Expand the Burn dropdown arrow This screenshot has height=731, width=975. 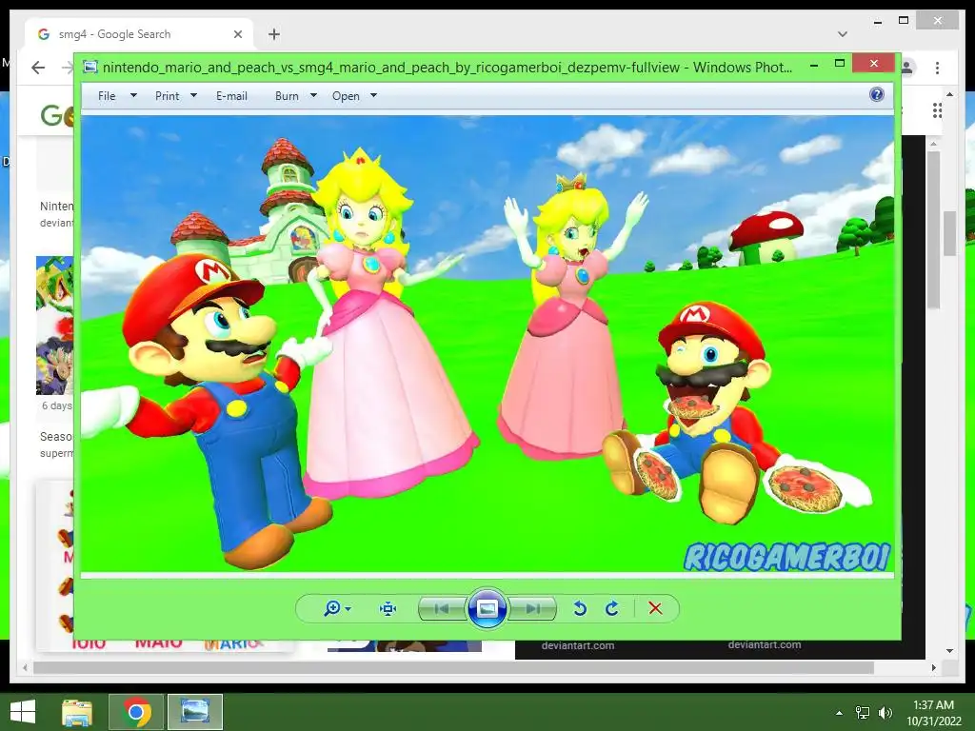pyautogui.click(x=313, y=96)
